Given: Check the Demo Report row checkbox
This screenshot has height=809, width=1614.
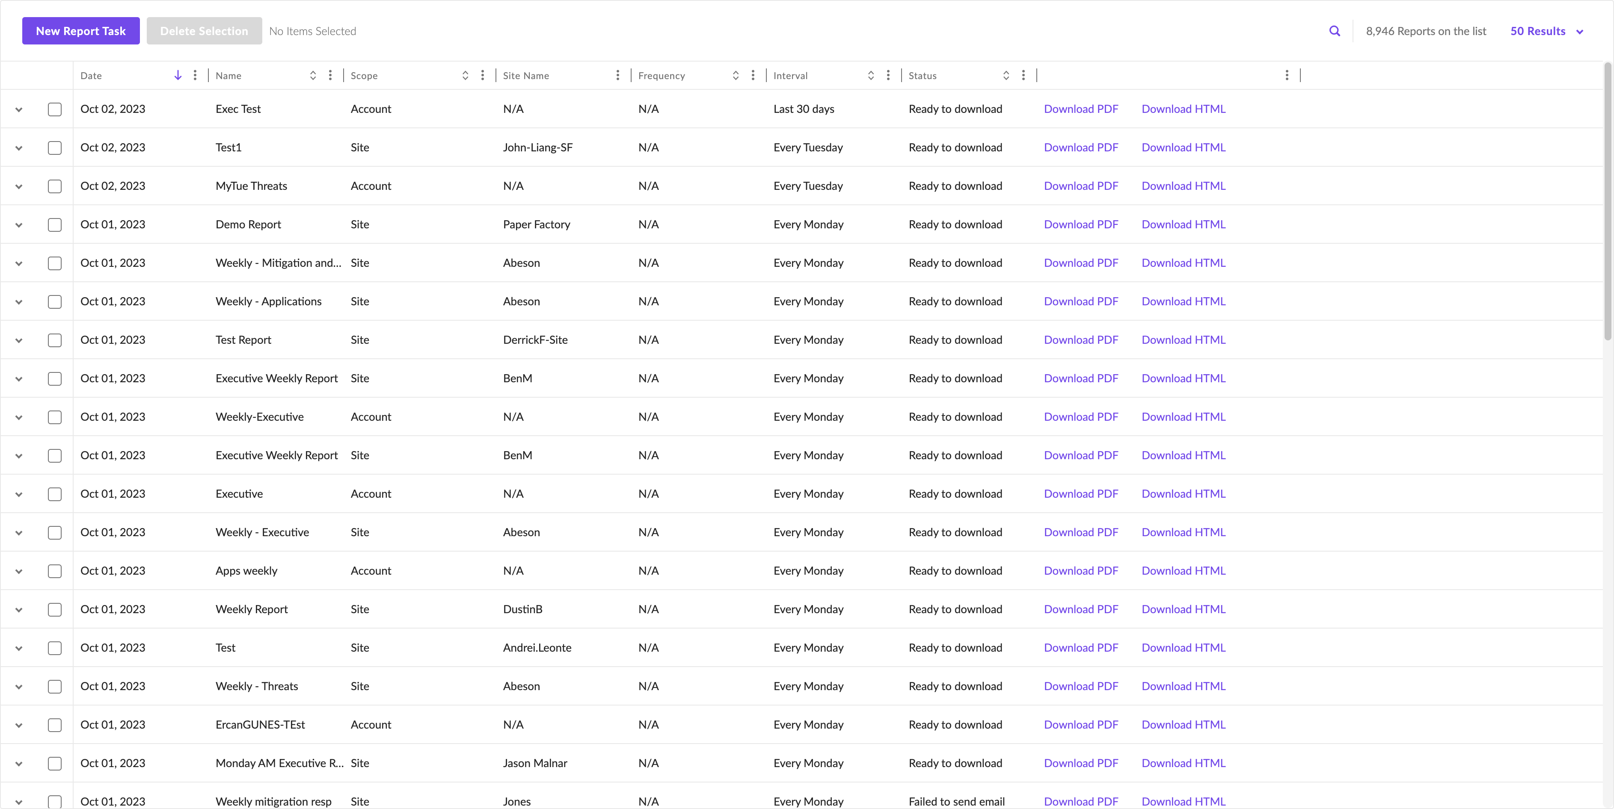Looking at the screenshot, I should click(x=54, y=225).
